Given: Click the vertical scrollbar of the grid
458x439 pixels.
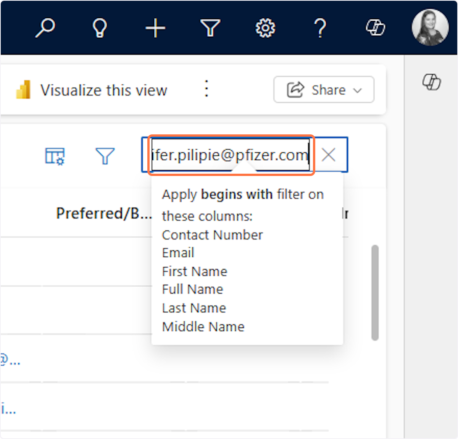Looking at the screenshot, I should click(375, 292).
